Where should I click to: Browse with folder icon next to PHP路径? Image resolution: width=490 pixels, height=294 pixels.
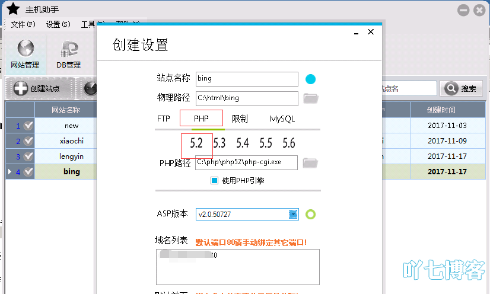310,162
